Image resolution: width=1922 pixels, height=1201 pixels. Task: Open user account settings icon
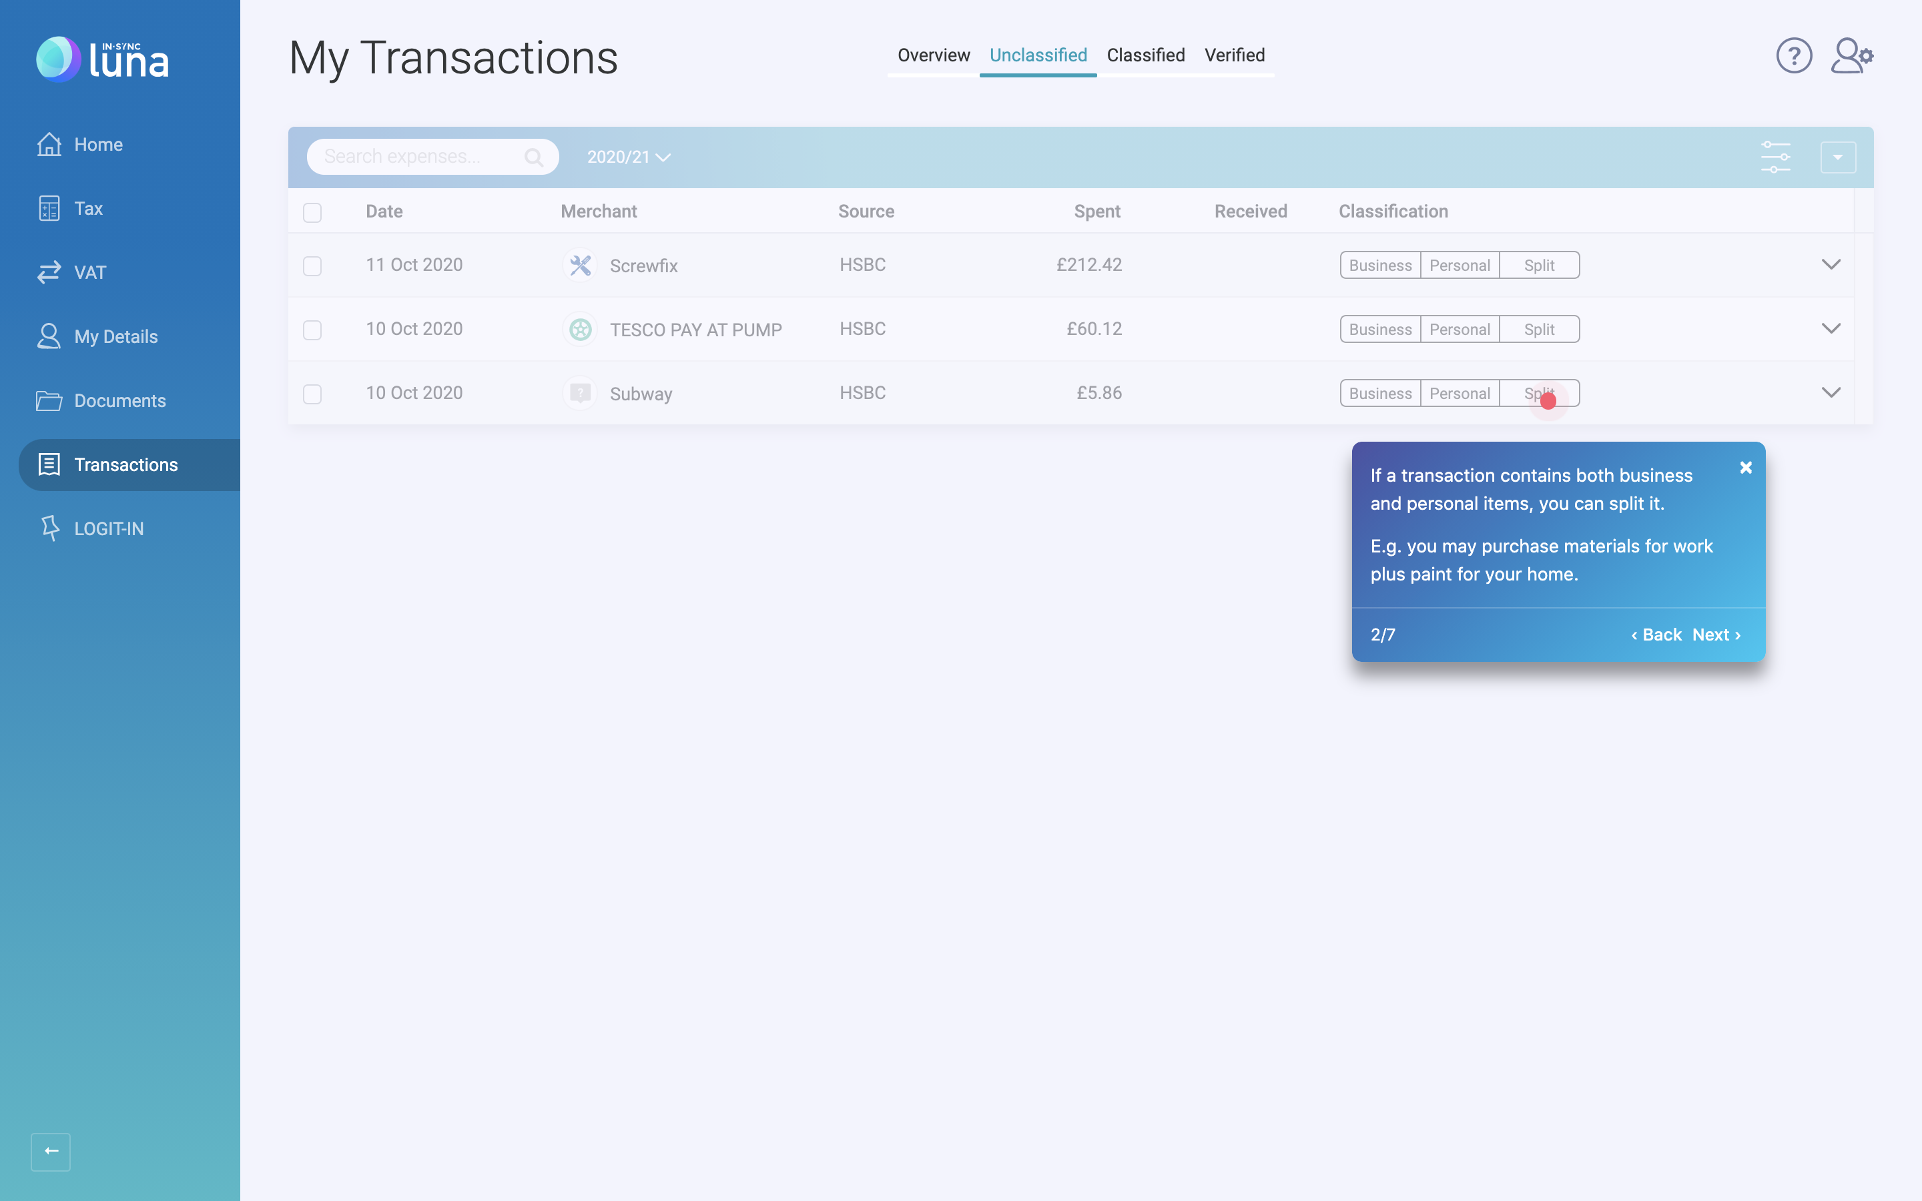(1851, 55)
